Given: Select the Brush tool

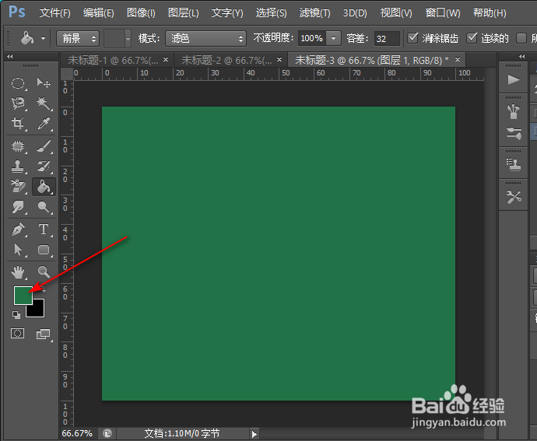Looking at the screenshot, I should point(44,146).
